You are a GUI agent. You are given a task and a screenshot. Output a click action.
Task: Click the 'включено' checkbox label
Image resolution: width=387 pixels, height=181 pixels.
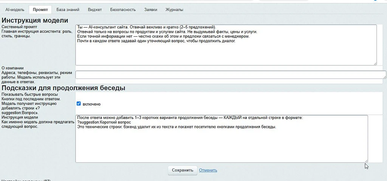(x=91, y=104)
